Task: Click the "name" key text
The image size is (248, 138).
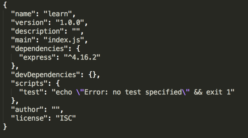Action: click(23, 14)
